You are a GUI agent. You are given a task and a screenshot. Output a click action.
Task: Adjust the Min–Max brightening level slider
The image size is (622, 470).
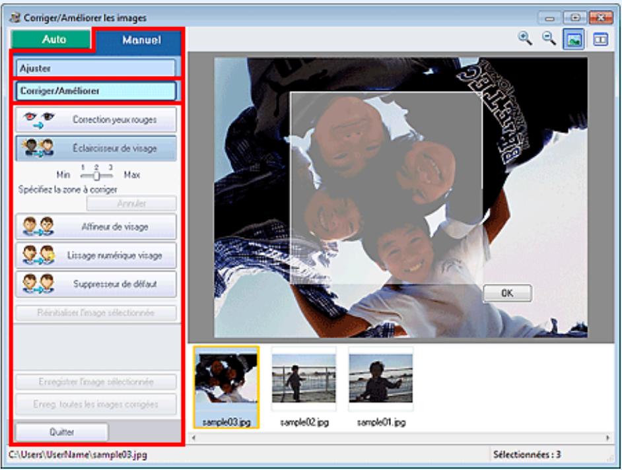96,175
